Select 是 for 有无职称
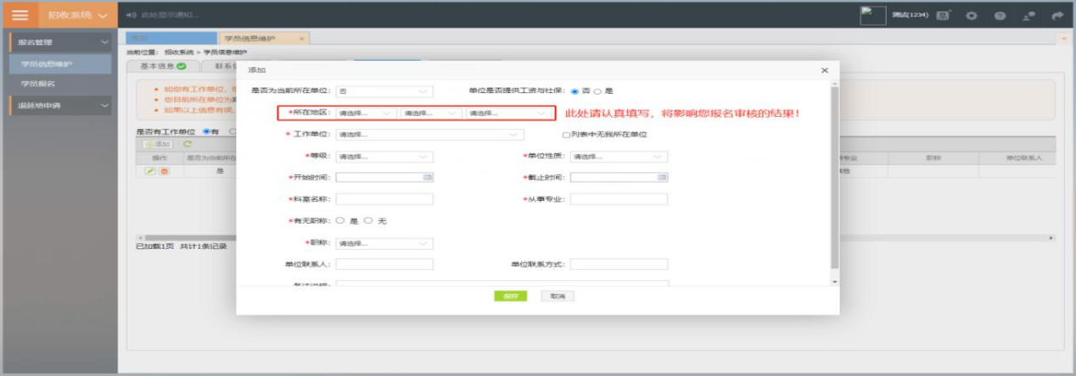The image size is (1076, 376). [340, 220]
